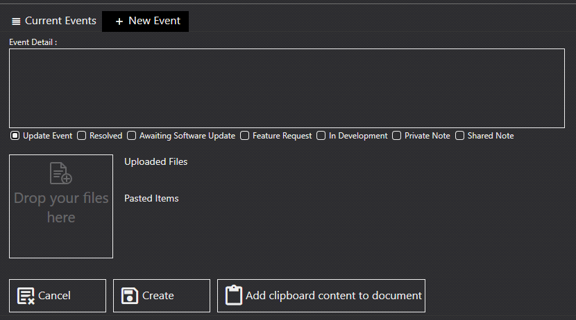Viewport: 576px width, 320px height.
Task: Click the Uploaded Files label
Action: click(155, 161)
